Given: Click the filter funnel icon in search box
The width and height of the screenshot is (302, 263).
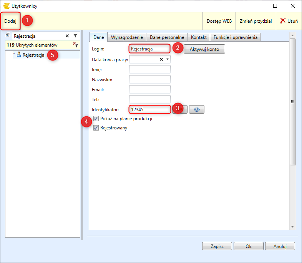Looking at the screenshot, I should pos(75,36).
